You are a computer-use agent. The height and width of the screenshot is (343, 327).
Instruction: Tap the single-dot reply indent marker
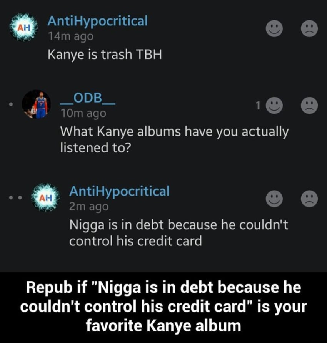(x=11, y=104)
